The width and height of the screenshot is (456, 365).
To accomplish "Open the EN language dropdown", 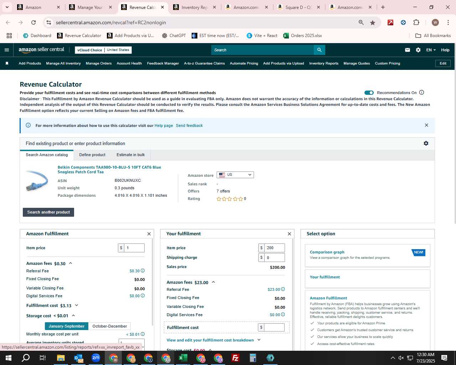I will [x=431, y=50].
